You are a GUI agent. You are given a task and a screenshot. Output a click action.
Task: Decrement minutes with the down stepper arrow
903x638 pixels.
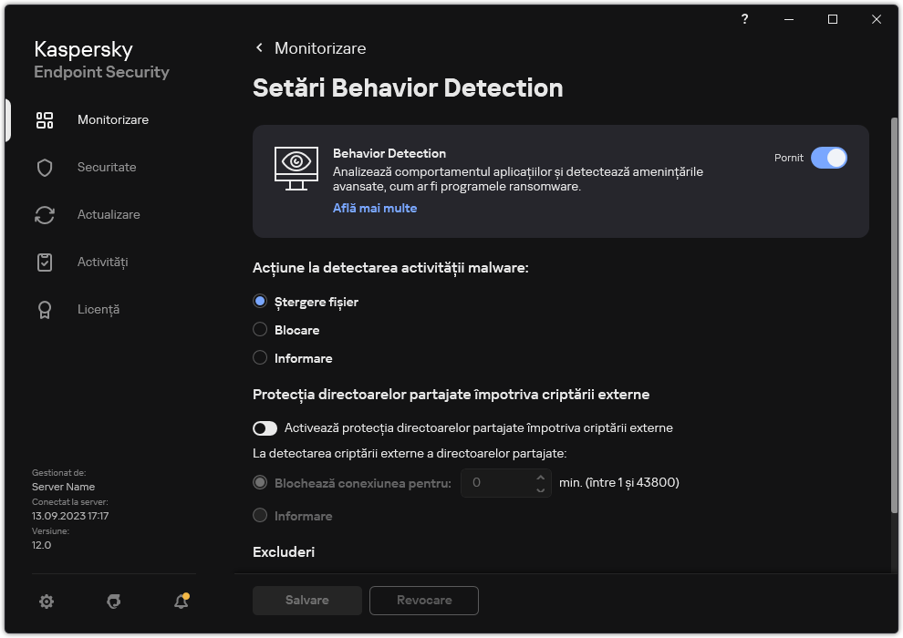point(540,489)
